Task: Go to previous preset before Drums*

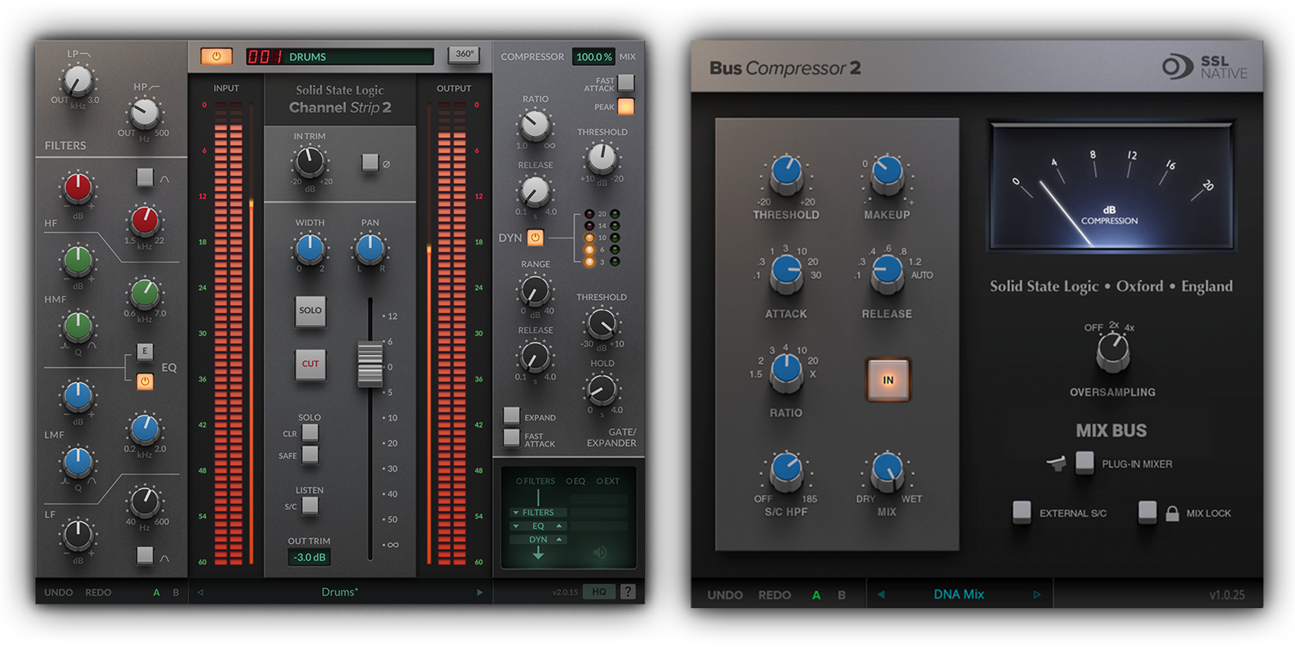Action: [201, 592]
